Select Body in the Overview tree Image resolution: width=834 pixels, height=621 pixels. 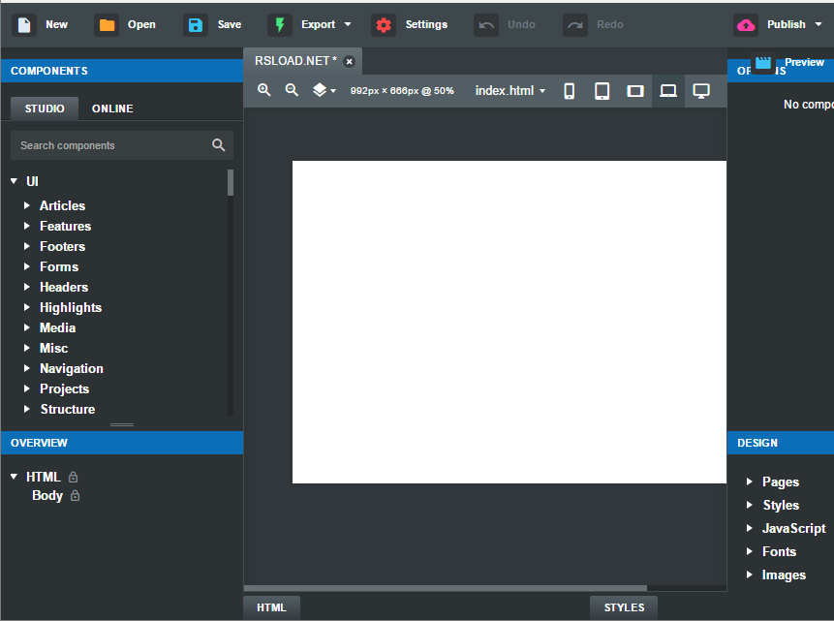[47, 495]
